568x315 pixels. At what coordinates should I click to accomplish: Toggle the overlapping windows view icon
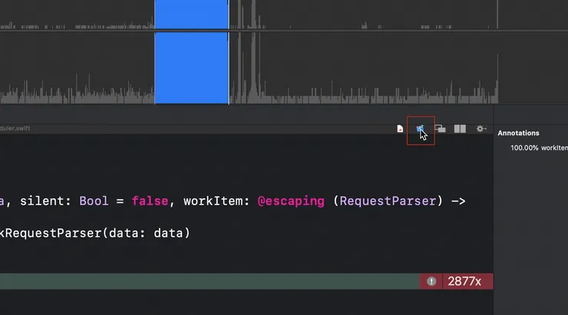440,128
